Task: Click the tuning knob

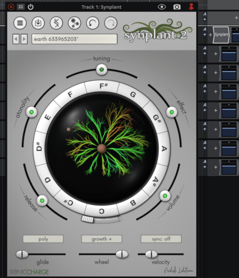Action: point(102,69)
